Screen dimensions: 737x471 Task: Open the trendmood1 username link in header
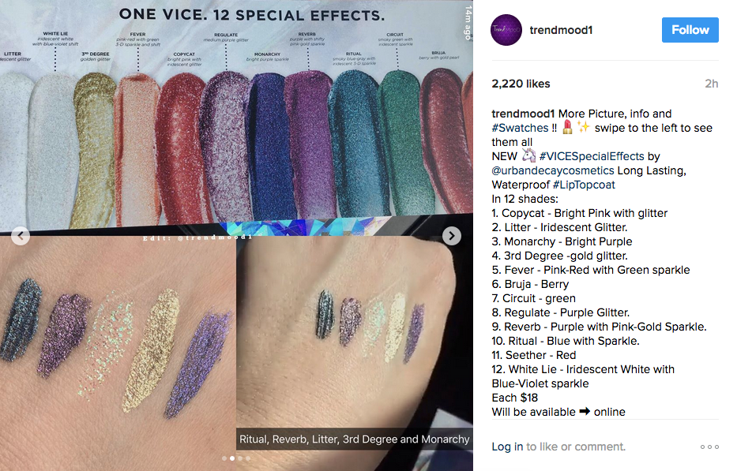coord(561,30)
